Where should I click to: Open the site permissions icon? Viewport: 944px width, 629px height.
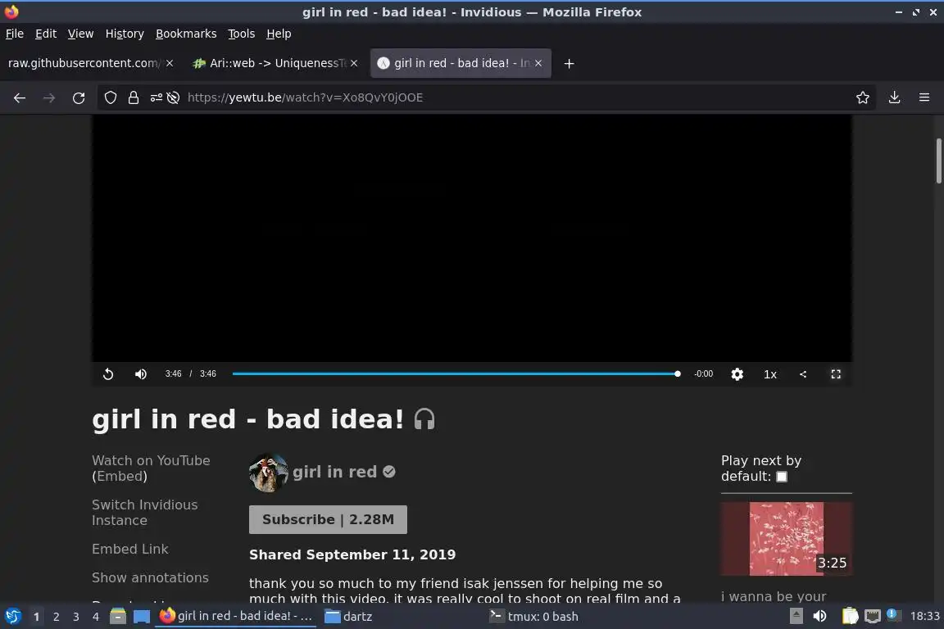156,97
